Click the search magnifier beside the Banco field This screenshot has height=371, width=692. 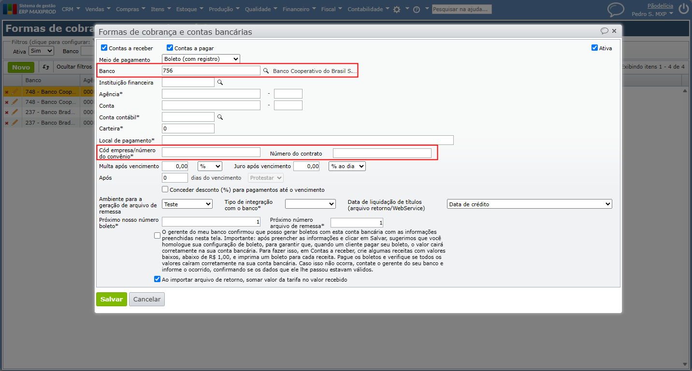tap(265, 71)
